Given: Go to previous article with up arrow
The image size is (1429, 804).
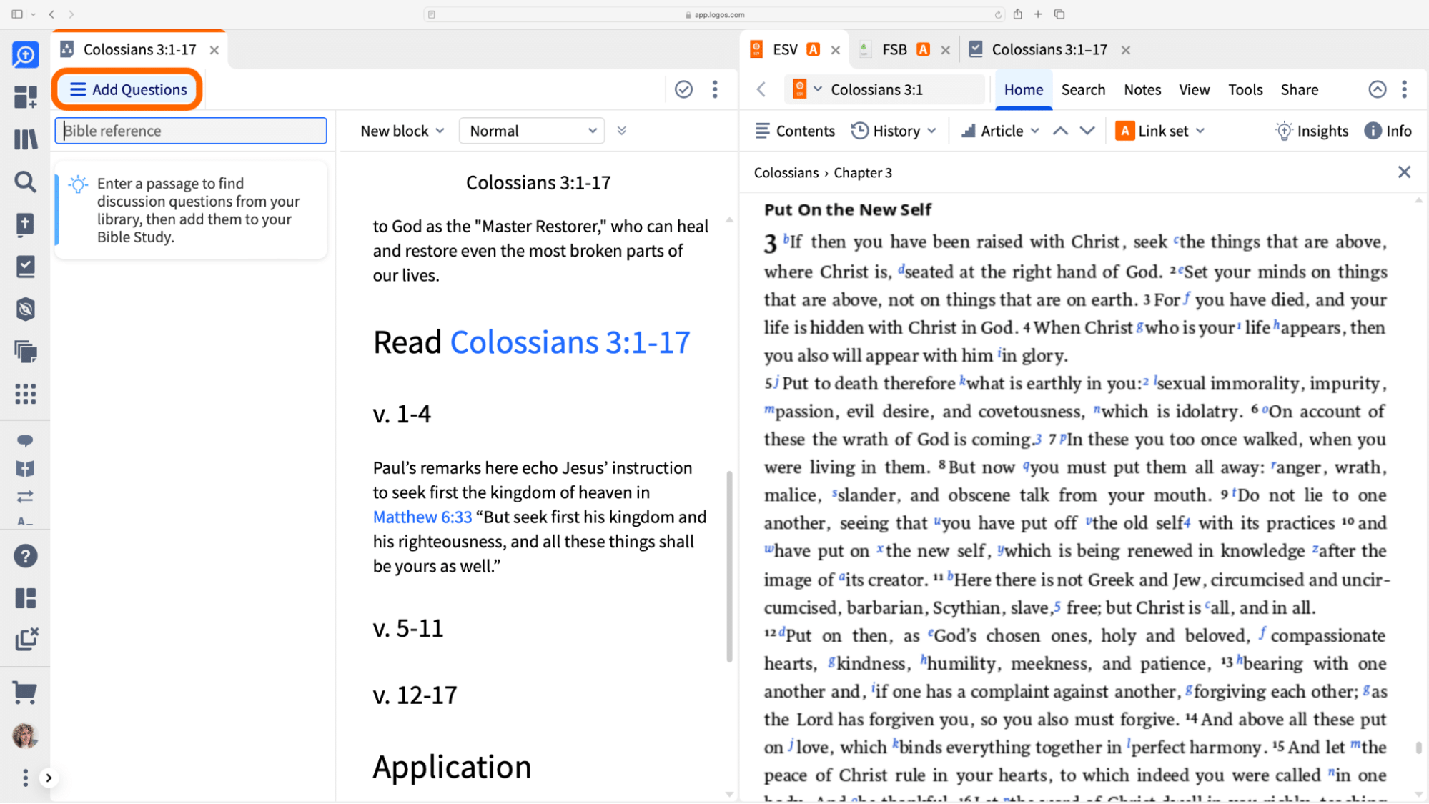Looking at the screenshot, I should [1060, 131].
